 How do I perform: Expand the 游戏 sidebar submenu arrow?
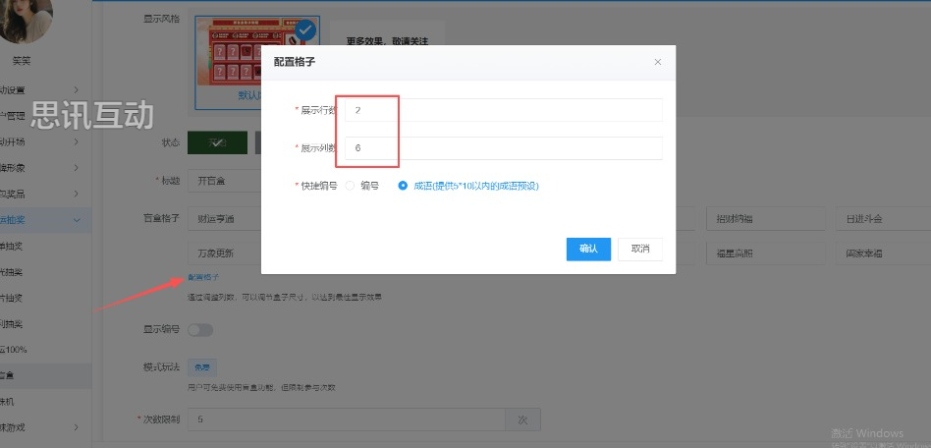pyautogui.click(x=77, y=426)
